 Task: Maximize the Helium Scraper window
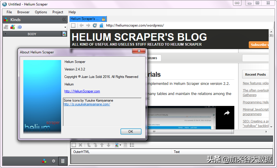point(257,3)
